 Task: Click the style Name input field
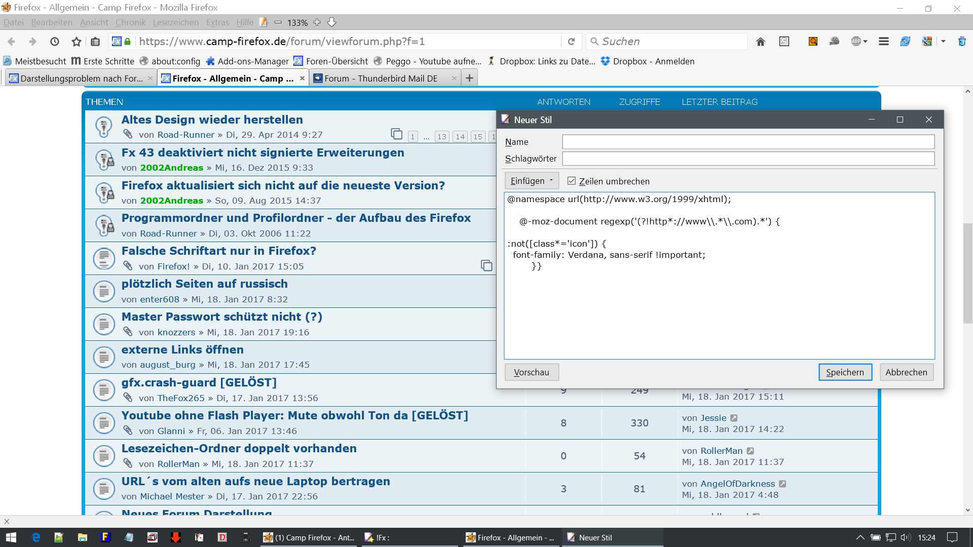748,142
